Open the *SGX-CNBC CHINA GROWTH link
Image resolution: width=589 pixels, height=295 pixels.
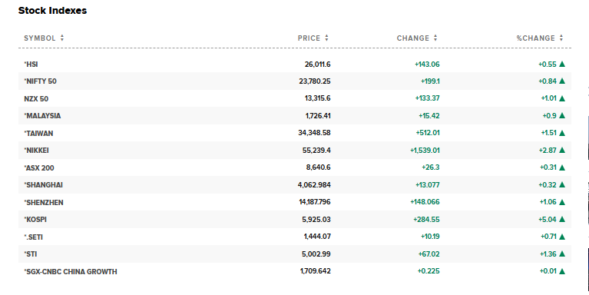(71, 272)
